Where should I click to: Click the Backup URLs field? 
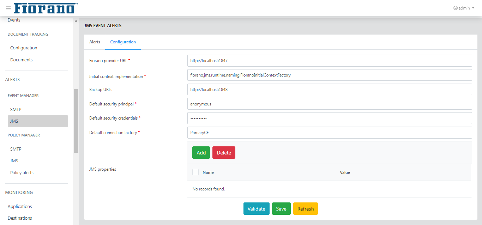point(330,90)
